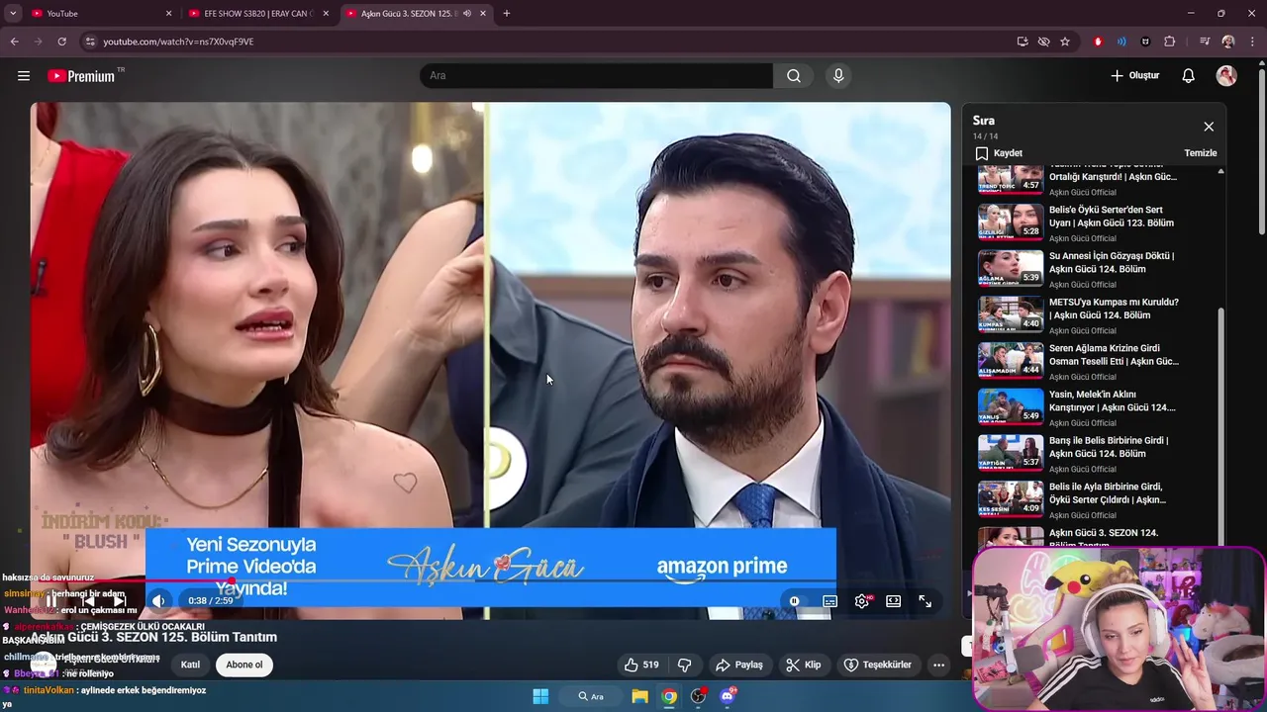Viewport: 1267px width, 712px height.
Task: Skip to the next video in player
Action: point(119,601)
